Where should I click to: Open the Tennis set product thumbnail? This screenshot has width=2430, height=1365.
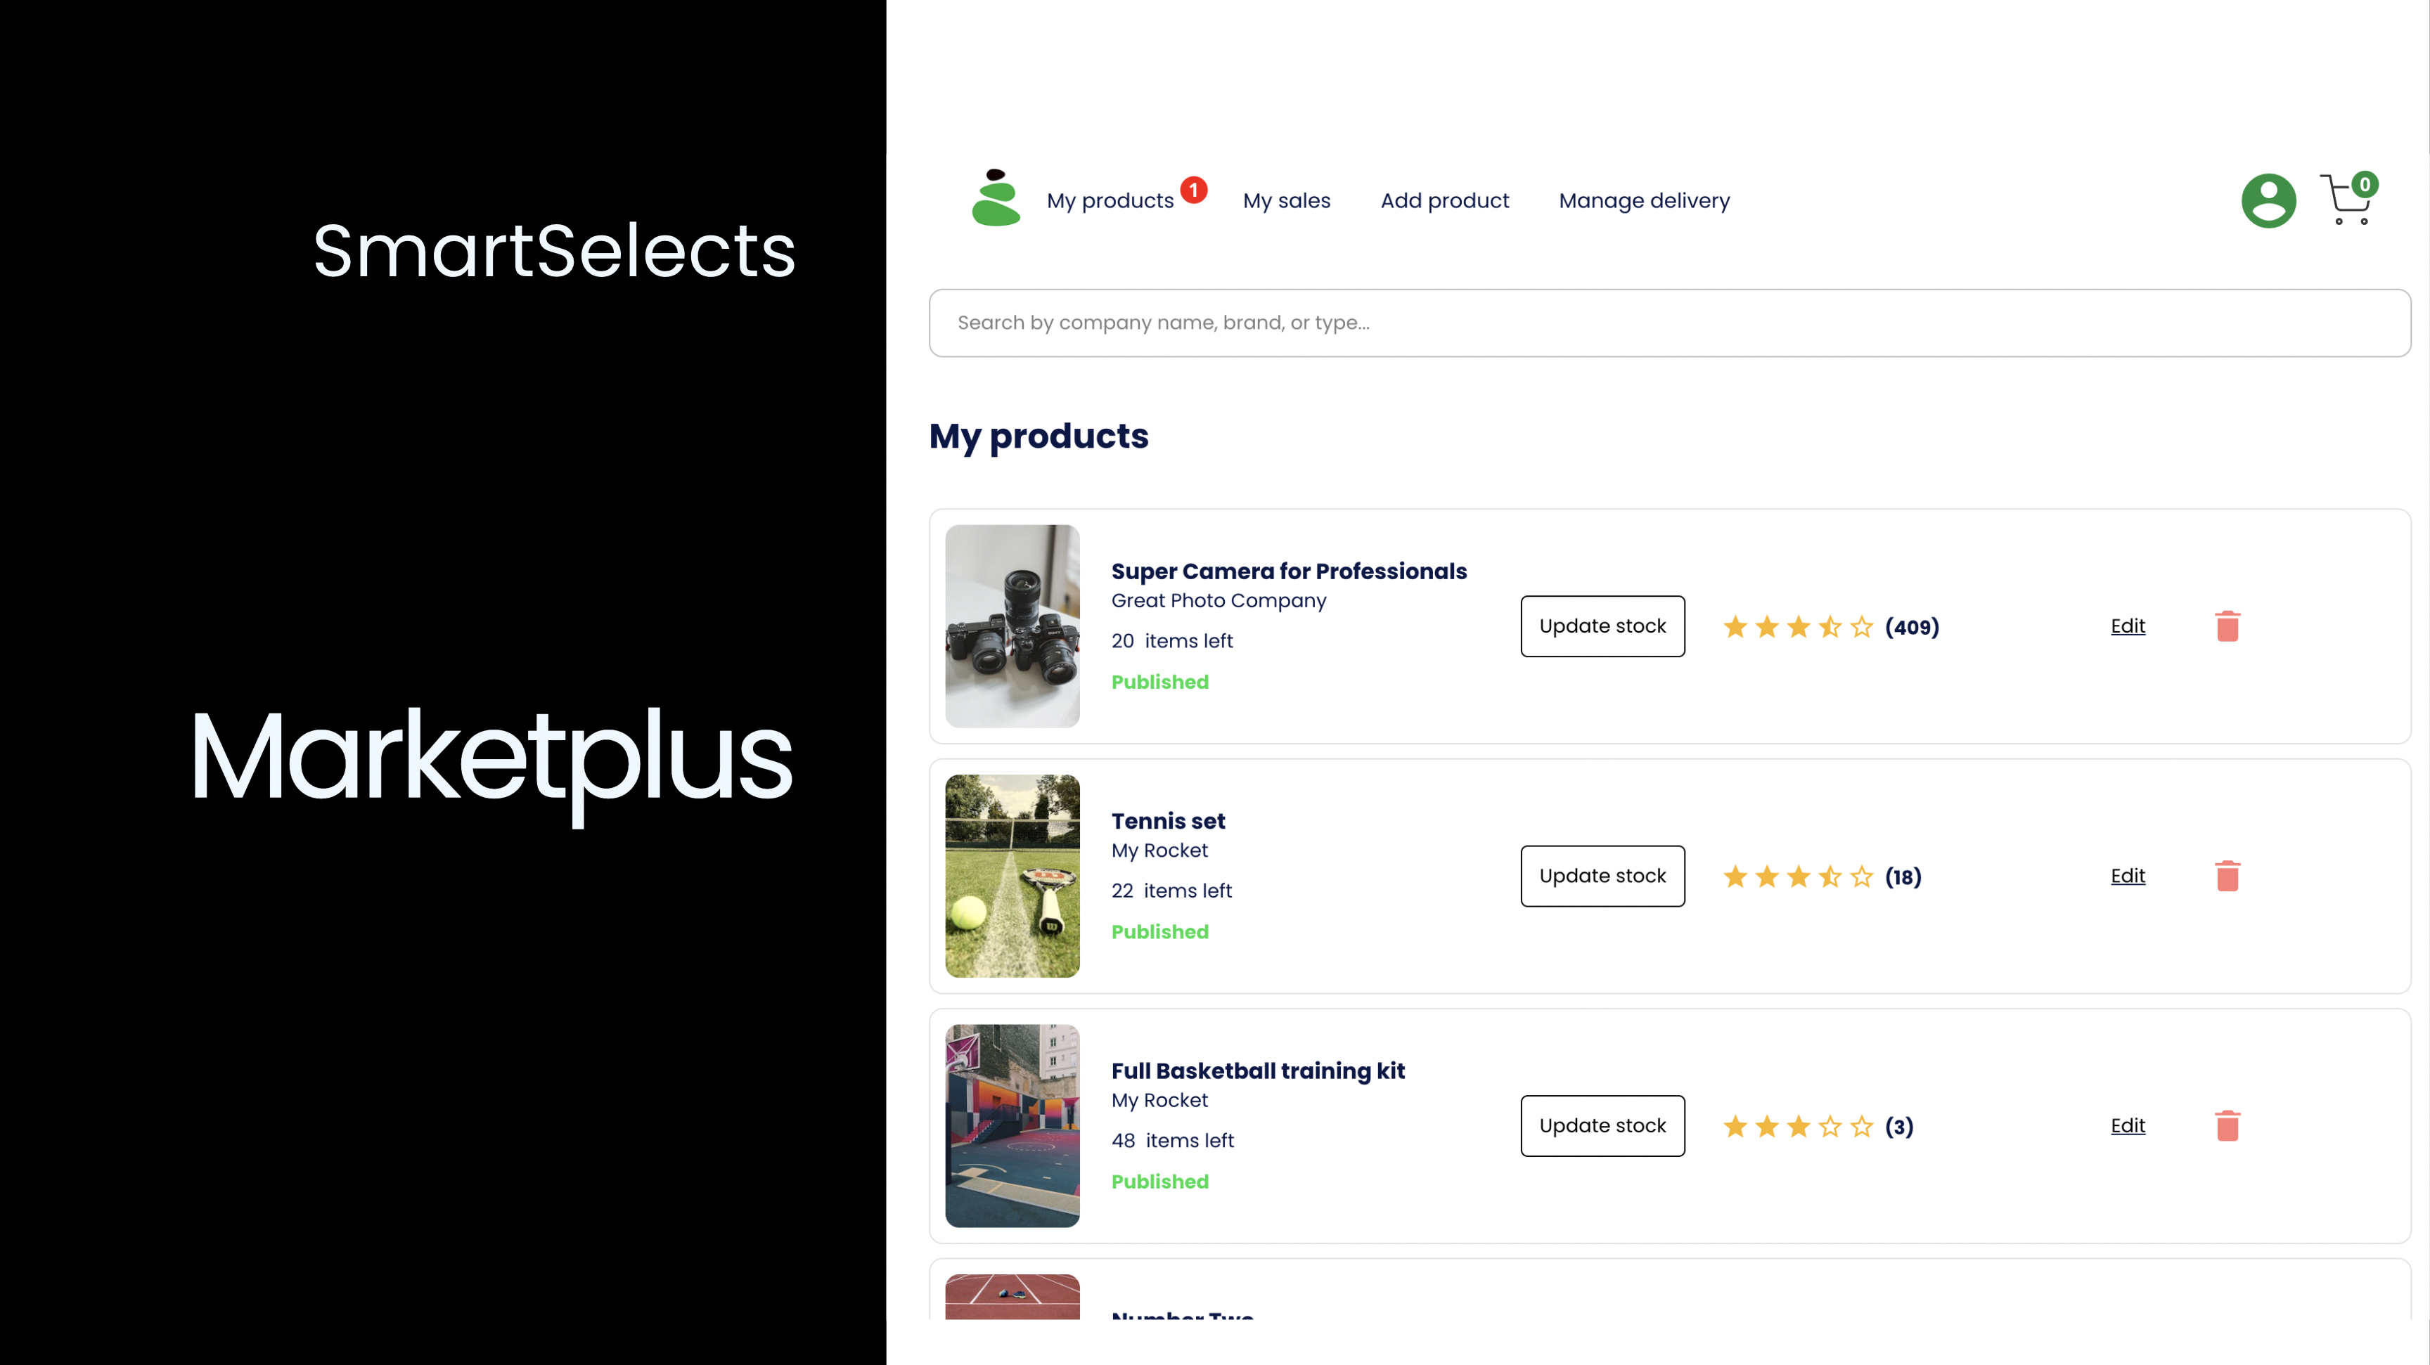(1012, 876)
